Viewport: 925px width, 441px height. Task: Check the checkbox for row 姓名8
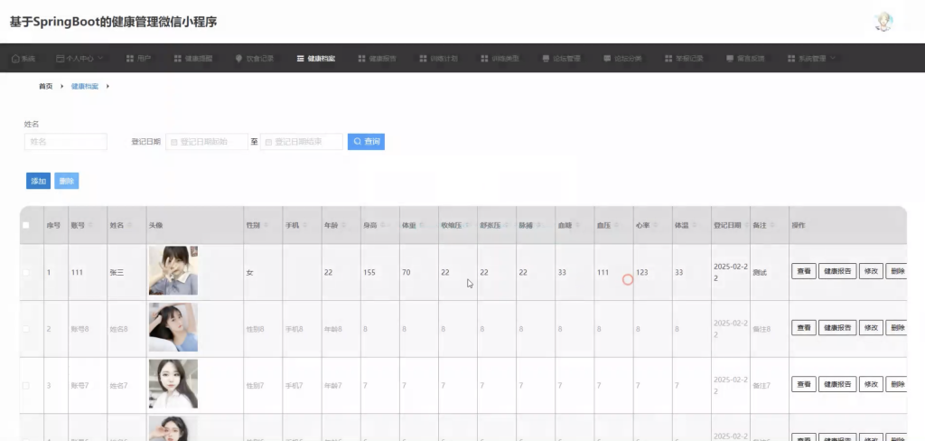click(x=25, y=329)
